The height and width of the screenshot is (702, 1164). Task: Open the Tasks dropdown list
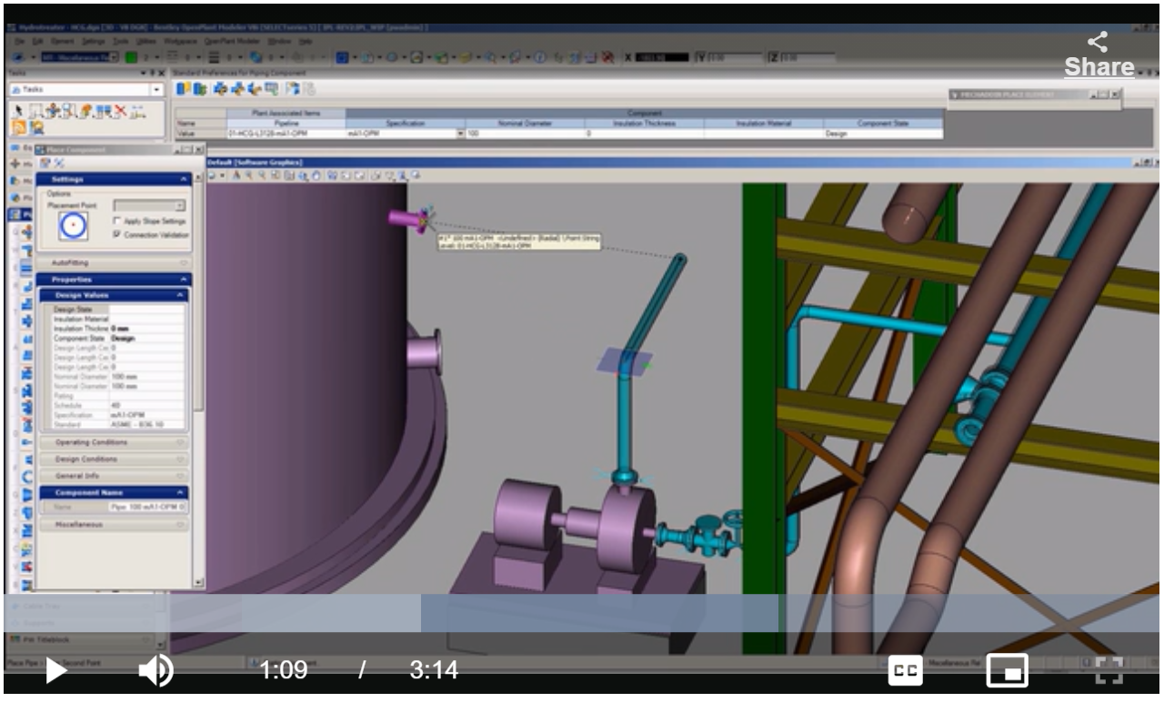[156, 90]
